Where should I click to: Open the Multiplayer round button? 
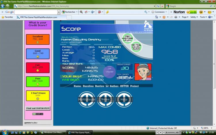[87, 100]
